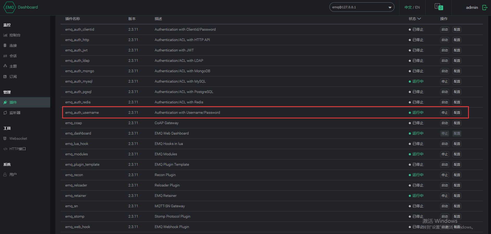This screenshot has height=234, width=491.
Task: Select the emq_dashboard plugin name
Action: 78,133
